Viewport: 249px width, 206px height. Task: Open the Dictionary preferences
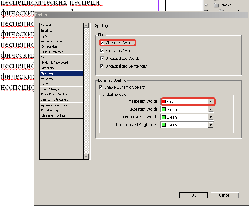62,68
